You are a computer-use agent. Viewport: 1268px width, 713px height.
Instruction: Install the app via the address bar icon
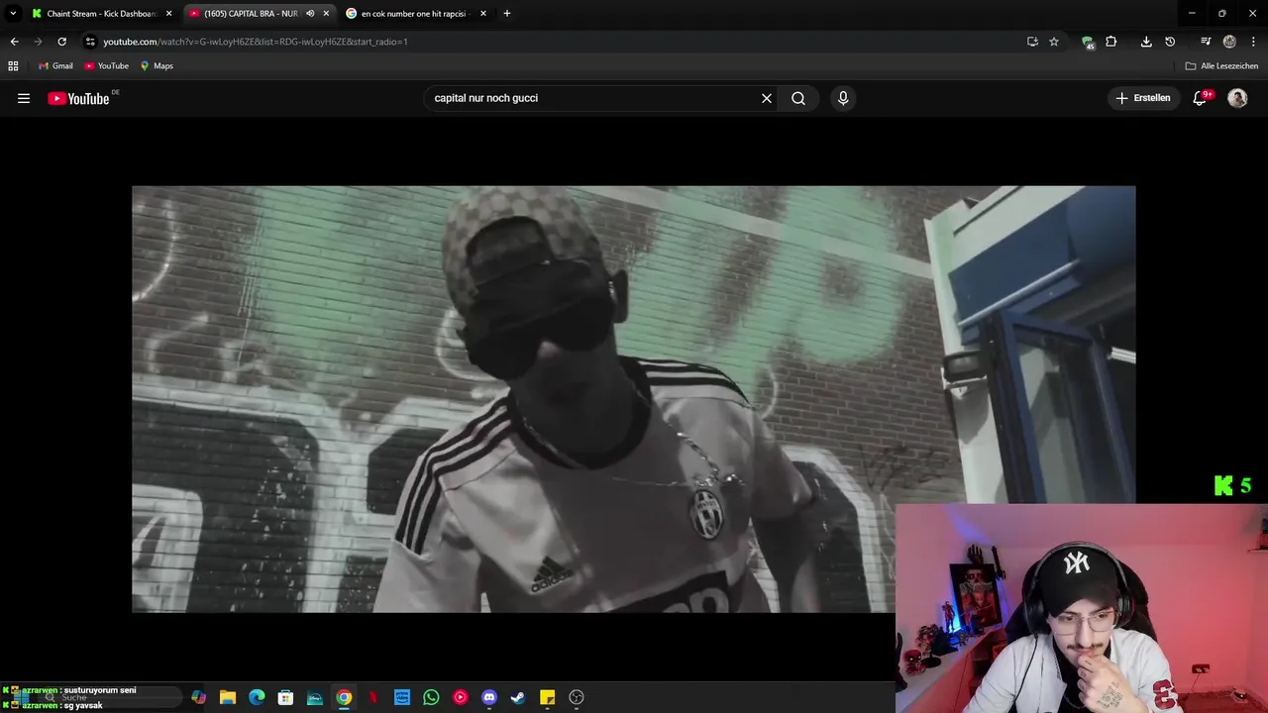click(1032, 42)
